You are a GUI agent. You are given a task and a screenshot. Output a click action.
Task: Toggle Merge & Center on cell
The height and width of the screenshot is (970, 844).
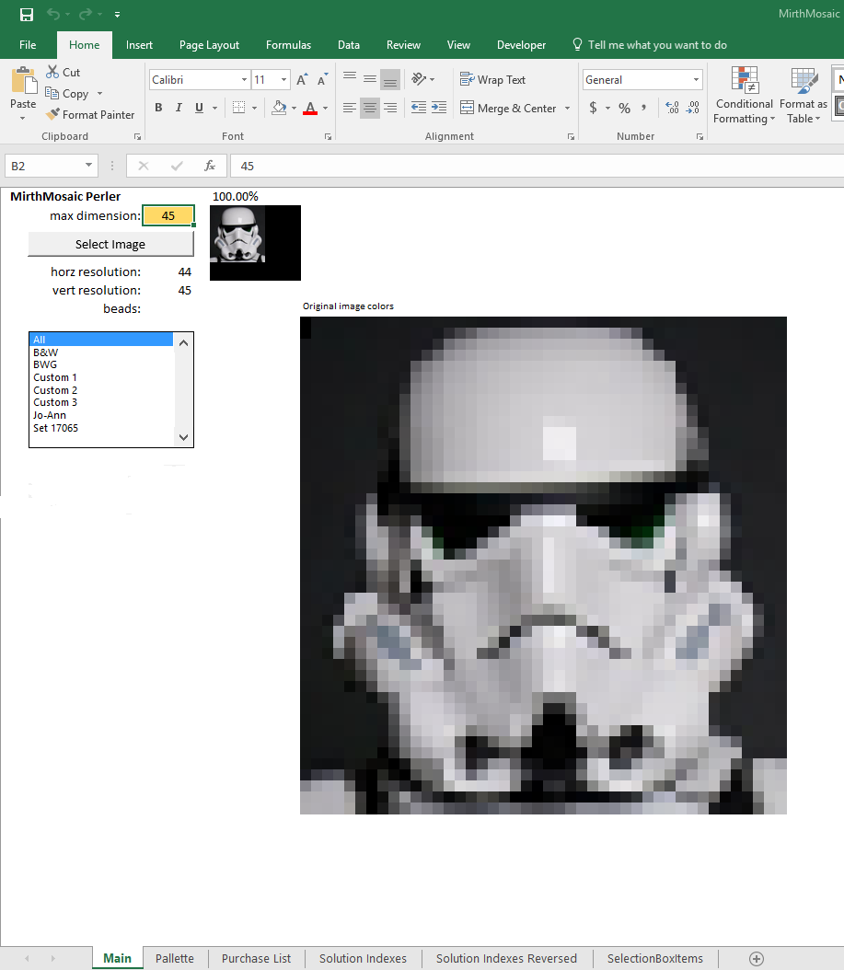pos(508,108)
